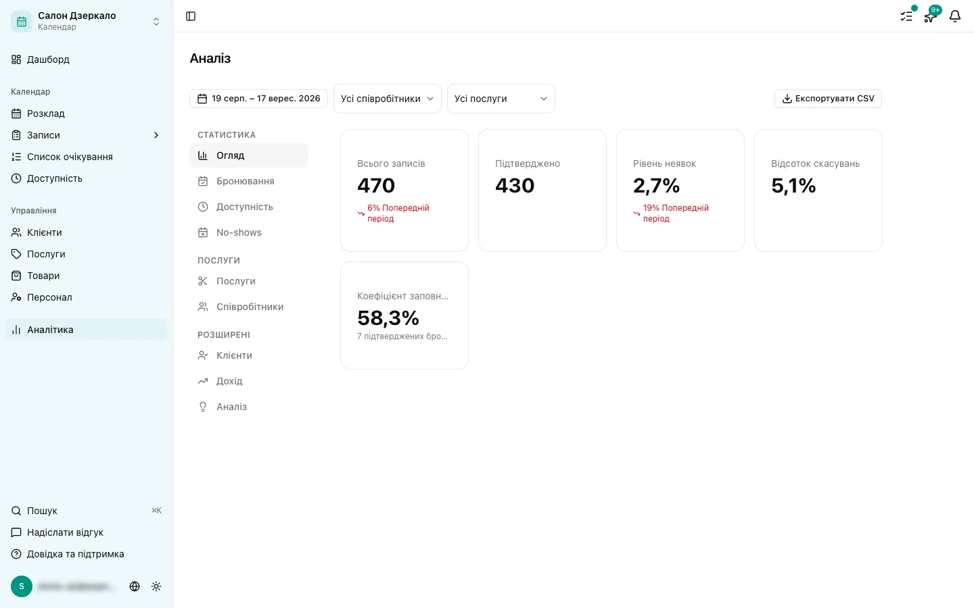This screenshot has width=974, height=608.
Task: Click the Салон Дзеркало calendar logo
Action: pos(22,22)
